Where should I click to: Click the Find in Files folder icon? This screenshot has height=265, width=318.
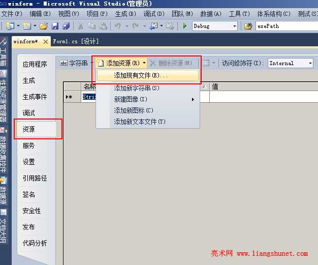coord(248,26)
